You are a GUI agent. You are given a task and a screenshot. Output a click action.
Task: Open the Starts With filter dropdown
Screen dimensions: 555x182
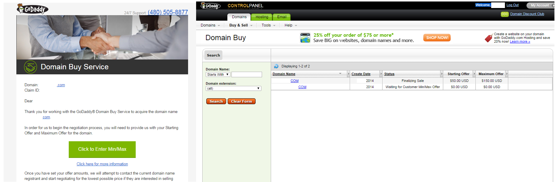pyautogui.click(x=218, y=75)
